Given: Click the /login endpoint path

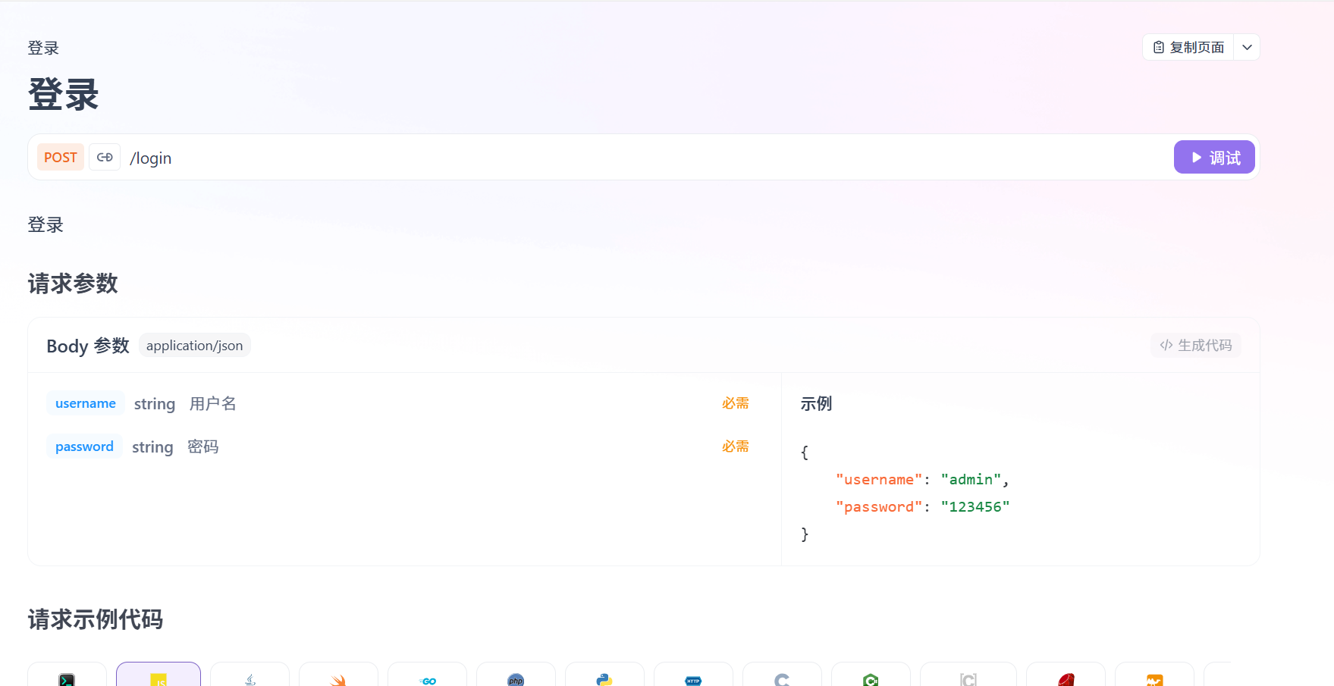Looking at the screenshot, I should coord(151,158).
